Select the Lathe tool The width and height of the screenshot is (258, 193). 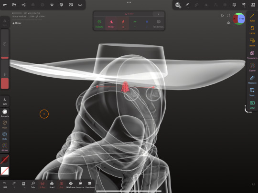pyautogui.click(x=252, y=30)
